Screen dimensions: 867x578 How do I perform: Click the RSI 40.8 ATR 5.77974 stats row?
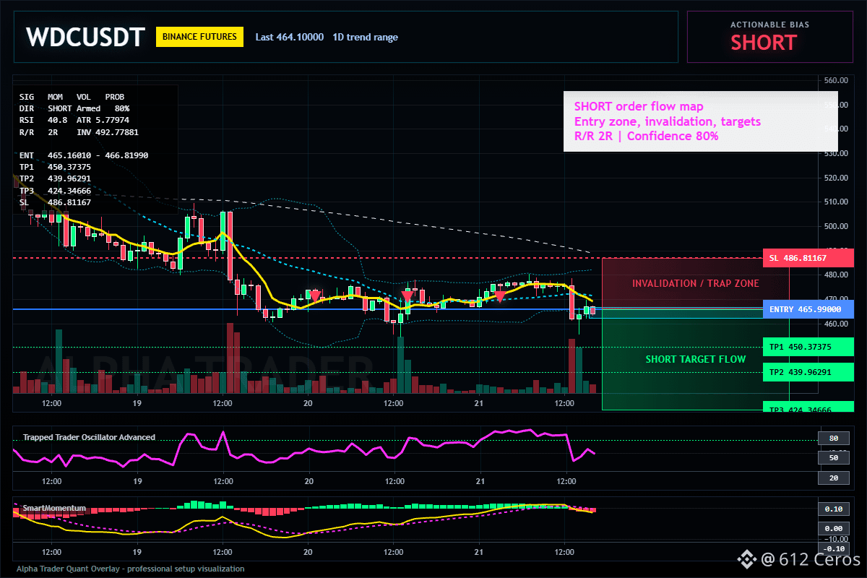[x=74, y=120]
